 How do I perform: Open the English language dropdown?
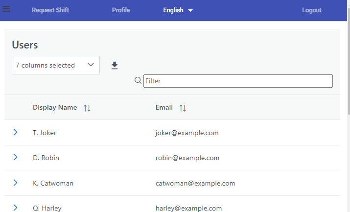pyautogui.click(x=178, y=10)
